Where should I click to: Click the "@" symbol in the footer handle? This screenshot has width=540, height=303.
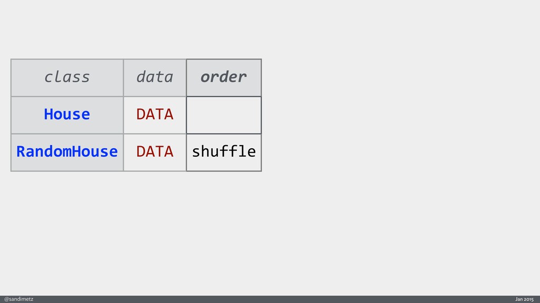pyautogui.click(x=6, y=299)
